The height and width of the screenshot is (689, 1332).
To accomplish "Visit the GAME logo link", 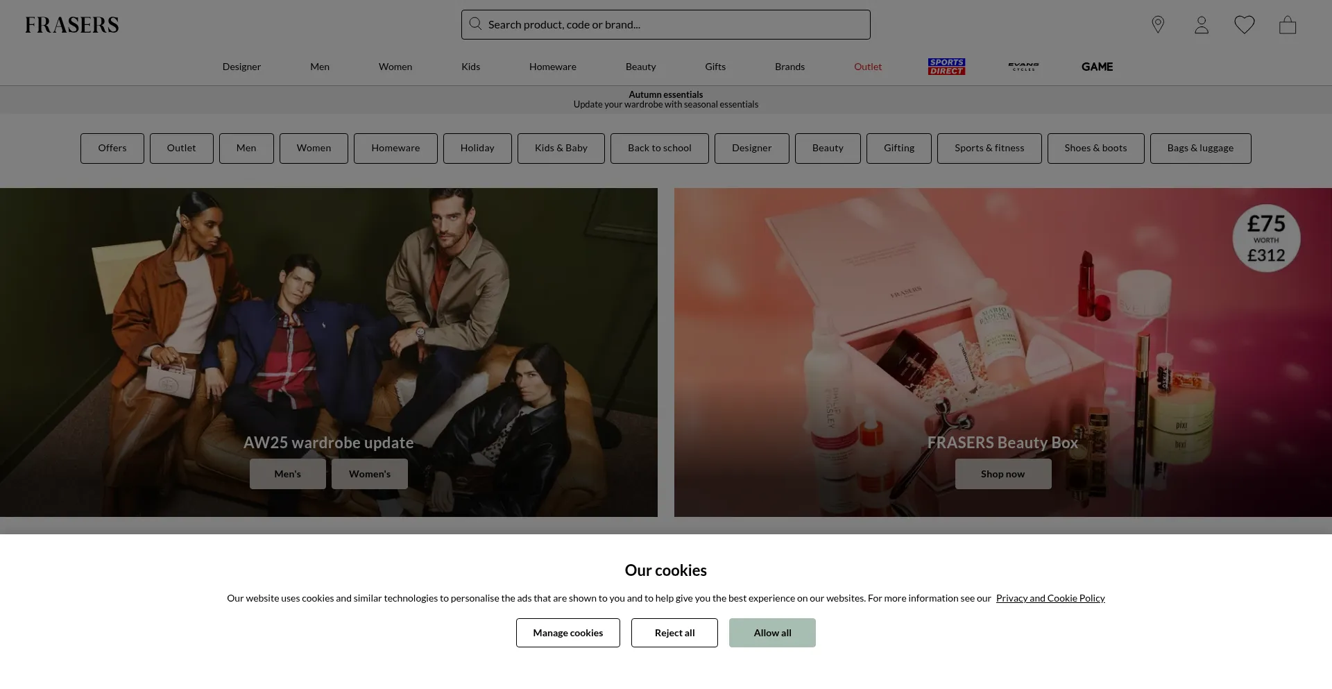I will point(1097,67).
